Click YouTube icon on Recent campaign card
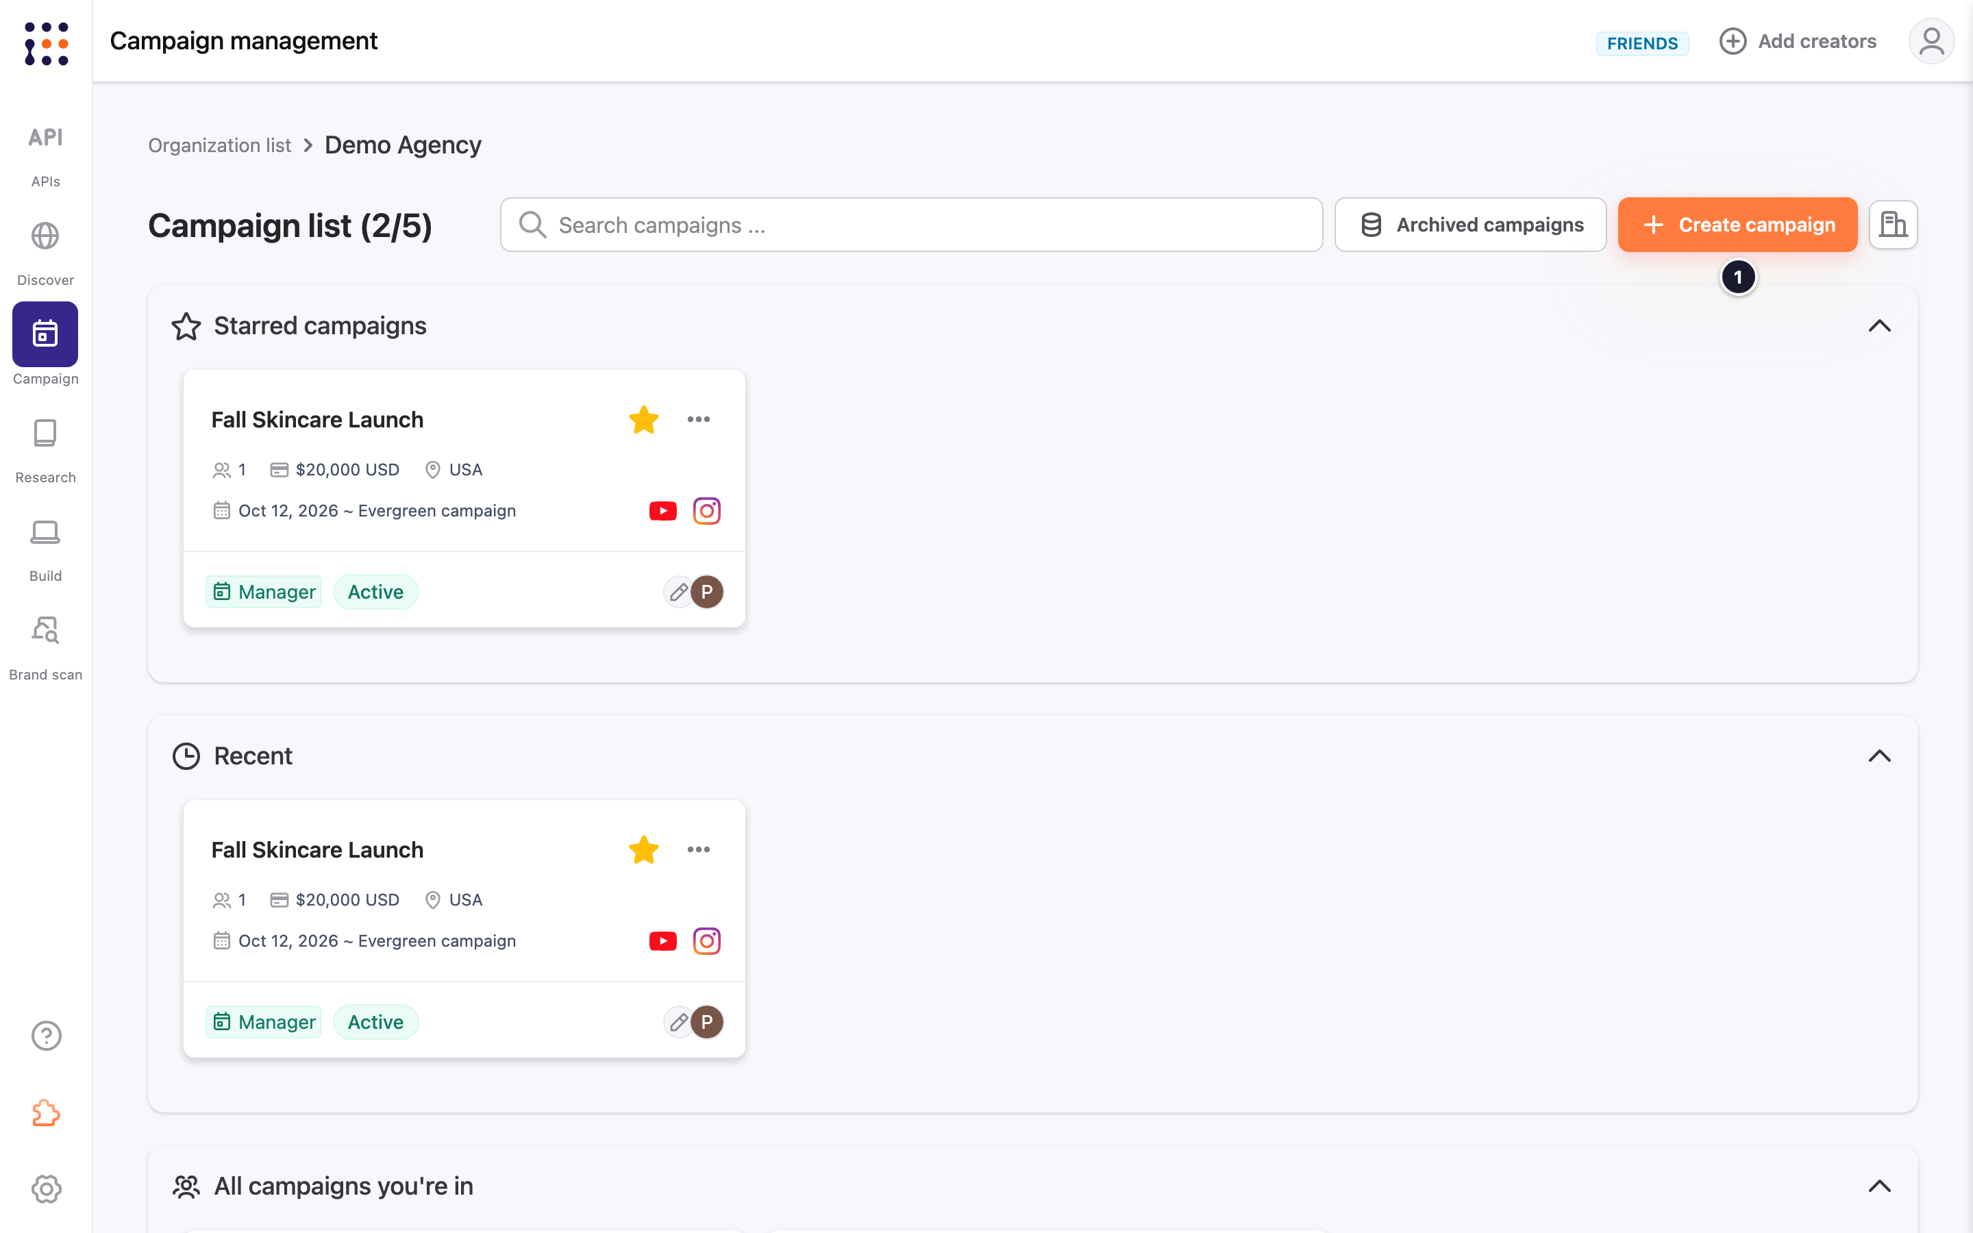Viewport: 1973px width, 1233px height. coord(663,941)
